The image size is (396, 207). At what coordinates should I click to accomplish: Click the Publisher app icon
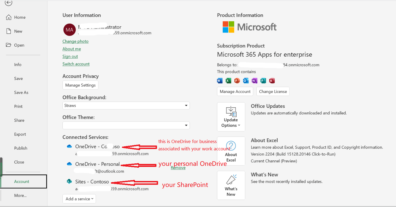[x=263, y=81]
